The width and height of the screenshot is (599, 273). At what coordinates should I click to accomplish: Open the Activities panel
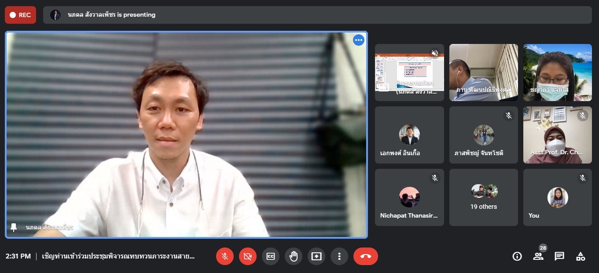coord(581,256)
